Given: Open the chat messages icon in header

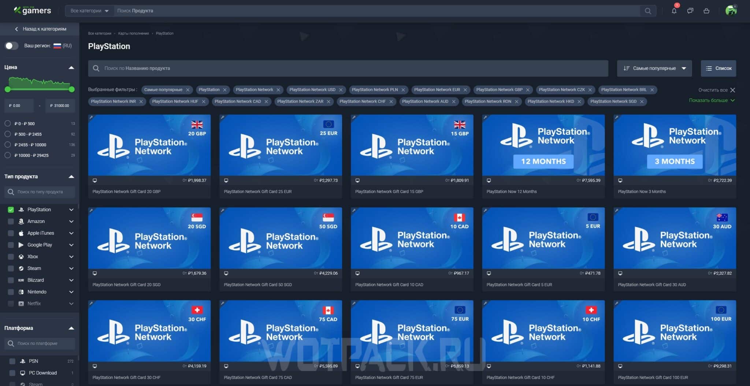Looking at the screenshot, I should pos(690,11).
